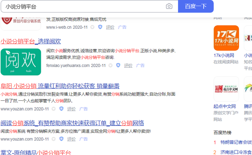This screenshot has width=252, height=155.
Task: Click shield icon on 阜阳 小说分销 result
Action: 61,109
